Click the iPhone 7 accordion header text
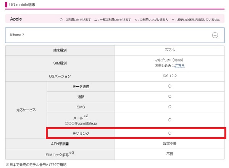Viewport: 229px width, 168px height. [x=17, y=35]
